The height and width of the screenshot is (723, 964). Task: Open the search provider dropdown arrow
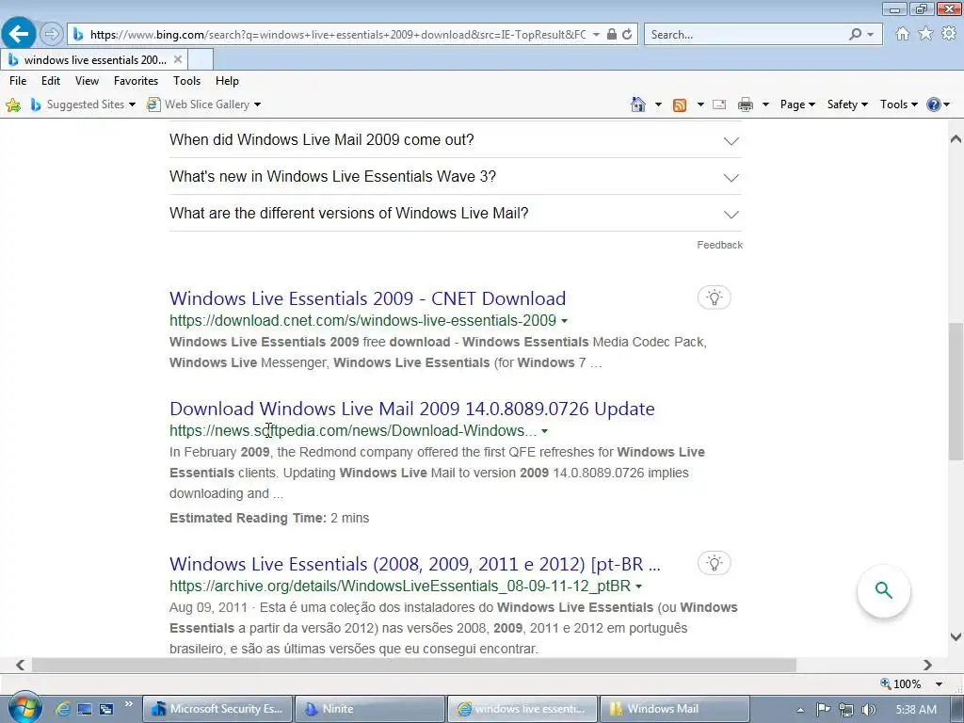point(870,35)
